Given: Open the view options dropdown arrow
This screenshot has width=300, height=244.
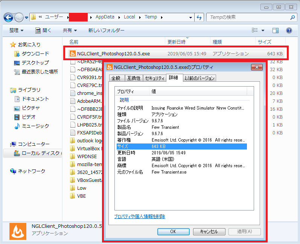Looking at the screenshot, I should (x=263, y=30).
